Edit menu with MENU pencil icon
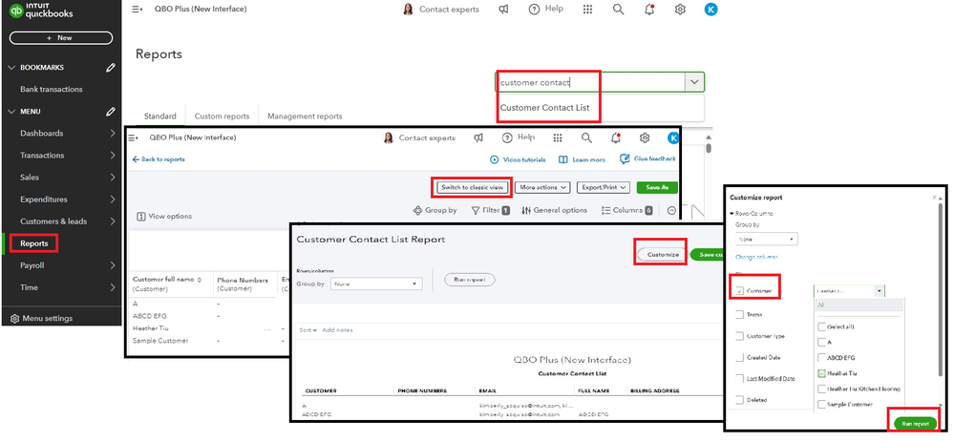This screenshot has height=442, width=954. (110, 112)
